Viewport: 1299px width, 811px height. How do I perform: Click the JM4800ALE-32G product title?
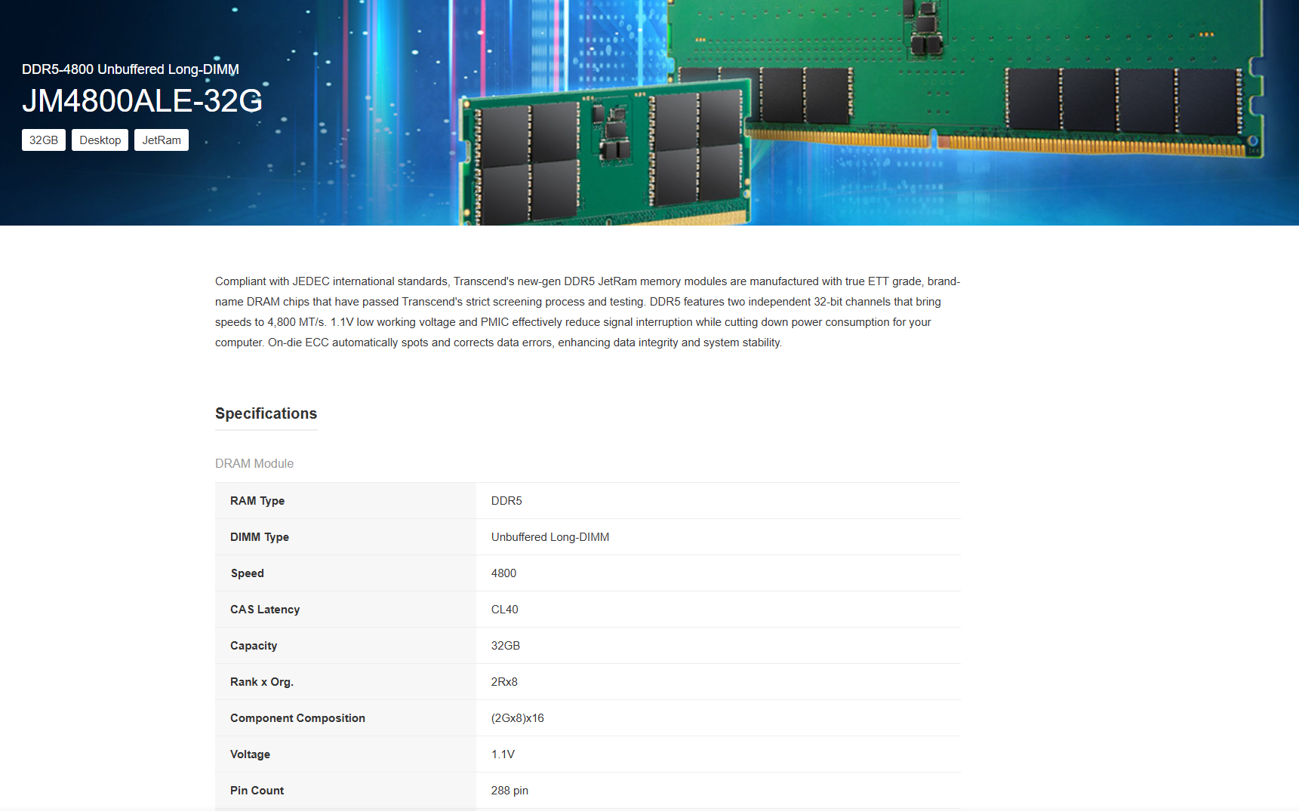pos(142,101)
